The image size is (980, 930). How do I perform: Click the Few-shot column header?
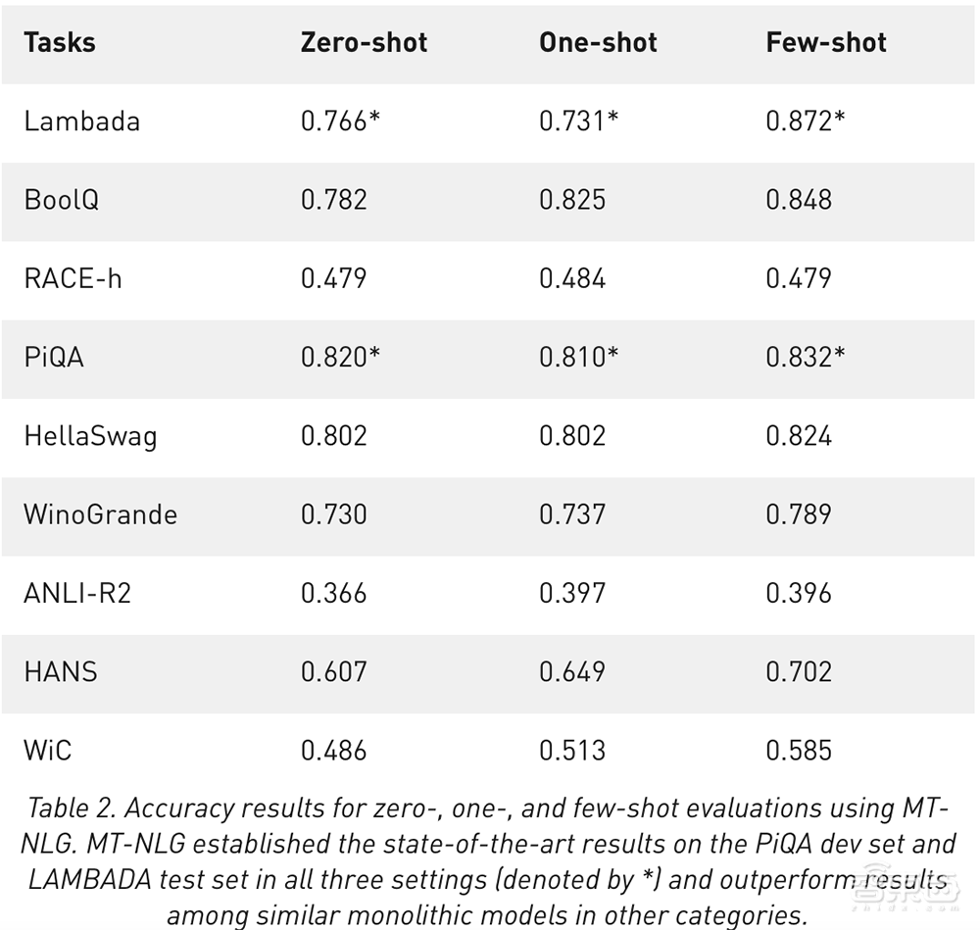tap(826, 43)
